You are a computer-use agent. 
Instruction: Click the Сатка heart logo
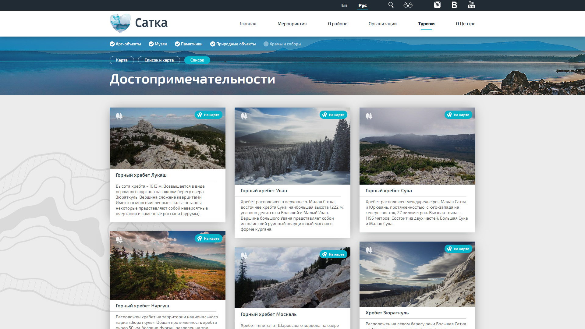click(120, 23)
